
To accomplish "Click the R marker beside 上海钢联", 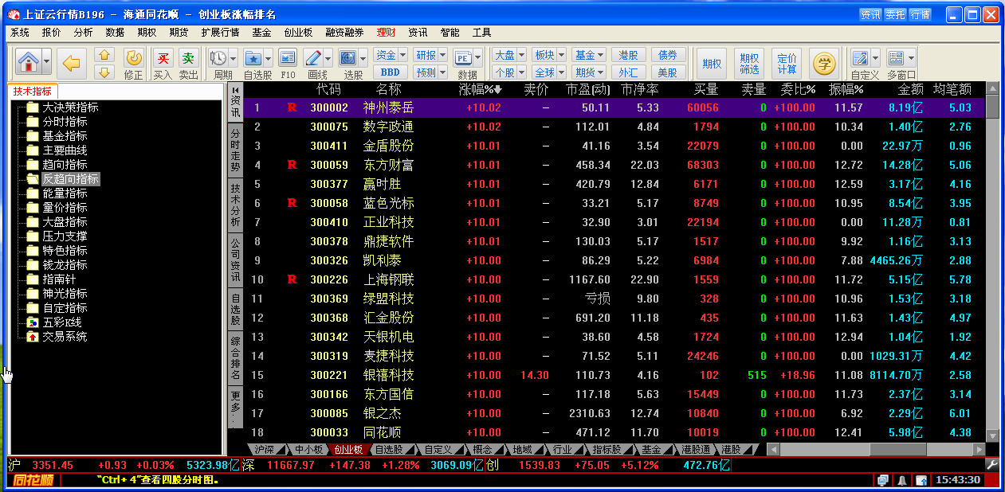I will click(292, 279).
